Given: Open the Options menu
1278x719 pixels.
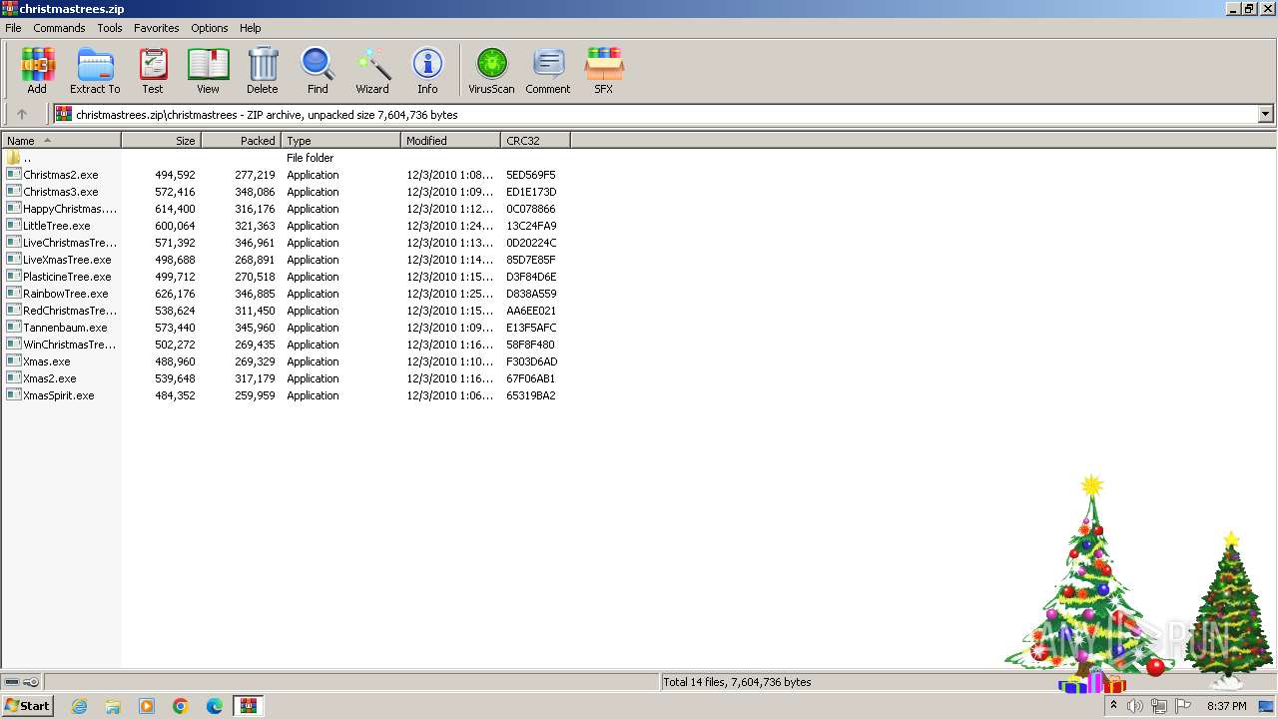Looking at the screenshot, I should click(x=210, y=28).
